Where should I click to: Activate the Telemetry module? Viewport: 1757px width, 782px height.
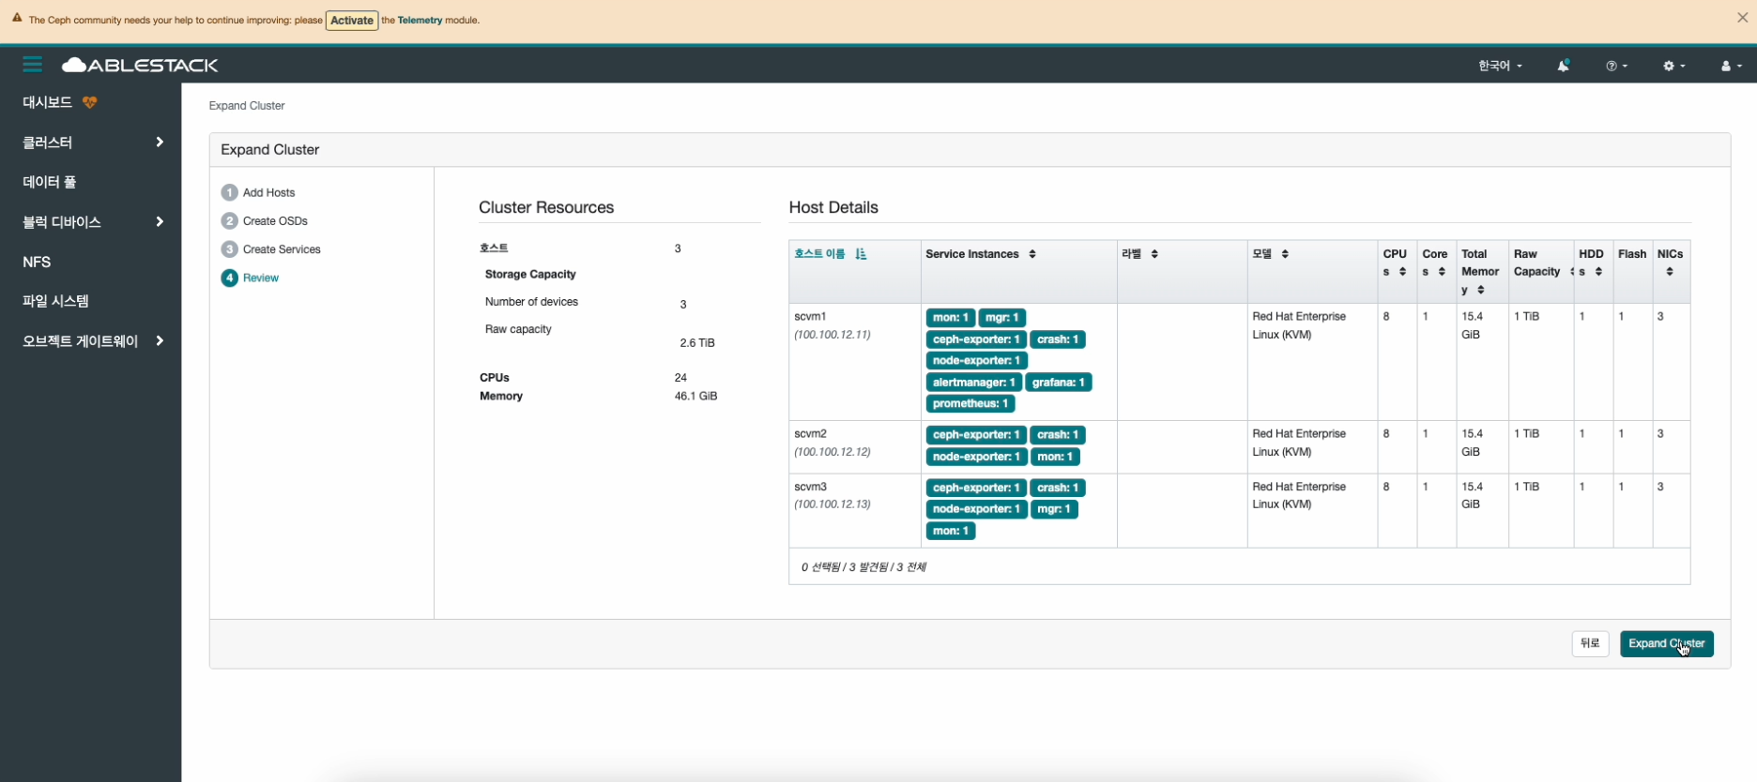click(x=352, y=21)
